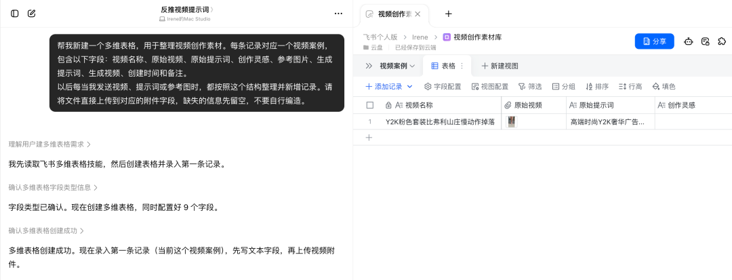Switch to the 表格 view tab

(x=443, y=66)
